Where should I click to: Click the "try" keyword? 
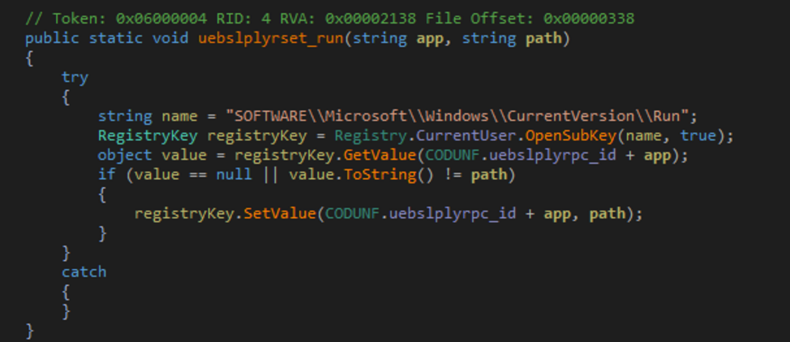click(x=75, y=78)
